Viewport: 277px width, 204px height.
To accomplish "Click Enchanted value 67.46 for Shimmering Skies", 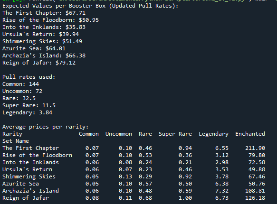I will point(257,176).
